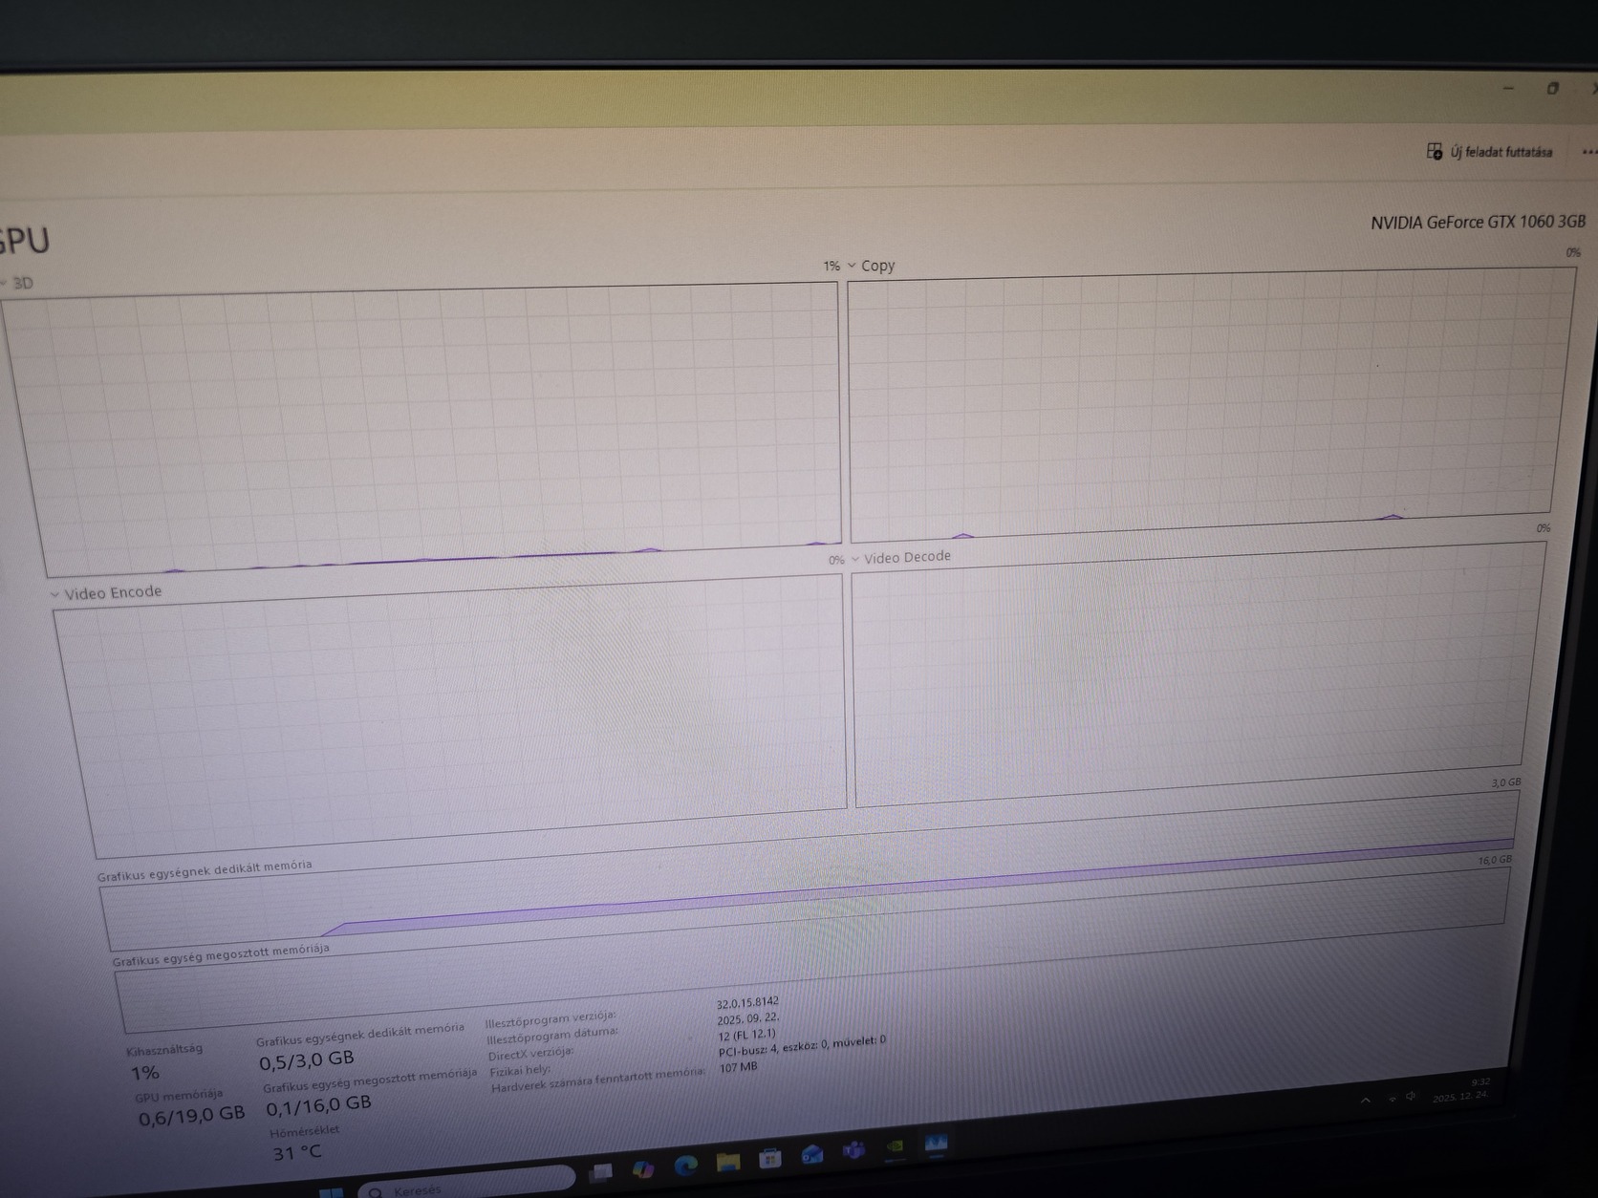Show hidden system tray icons
1598x1198 pixels.
tap(1366, 1101)
